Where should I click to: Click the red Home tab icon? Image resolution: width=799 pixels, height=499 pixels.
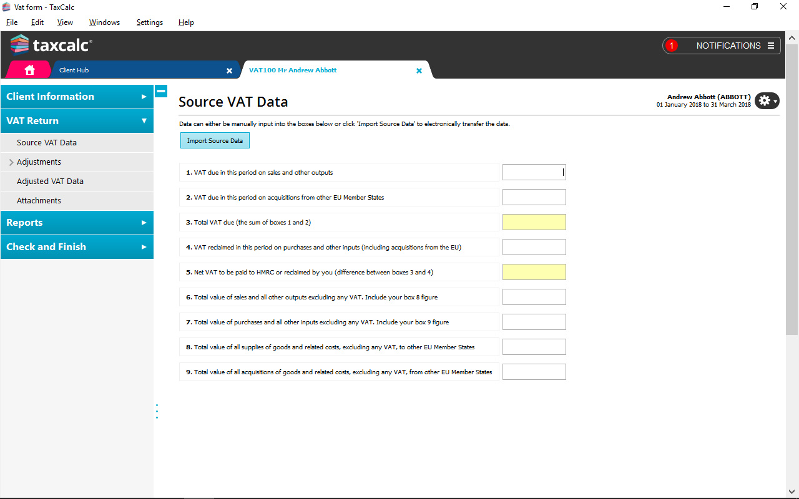(29, 70)
